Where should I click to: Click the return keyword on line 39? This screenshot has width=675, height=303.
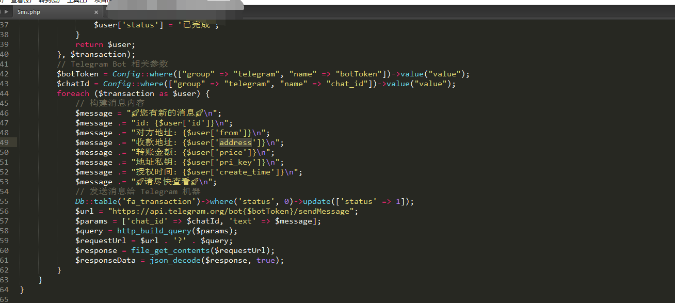pos(89,44)
